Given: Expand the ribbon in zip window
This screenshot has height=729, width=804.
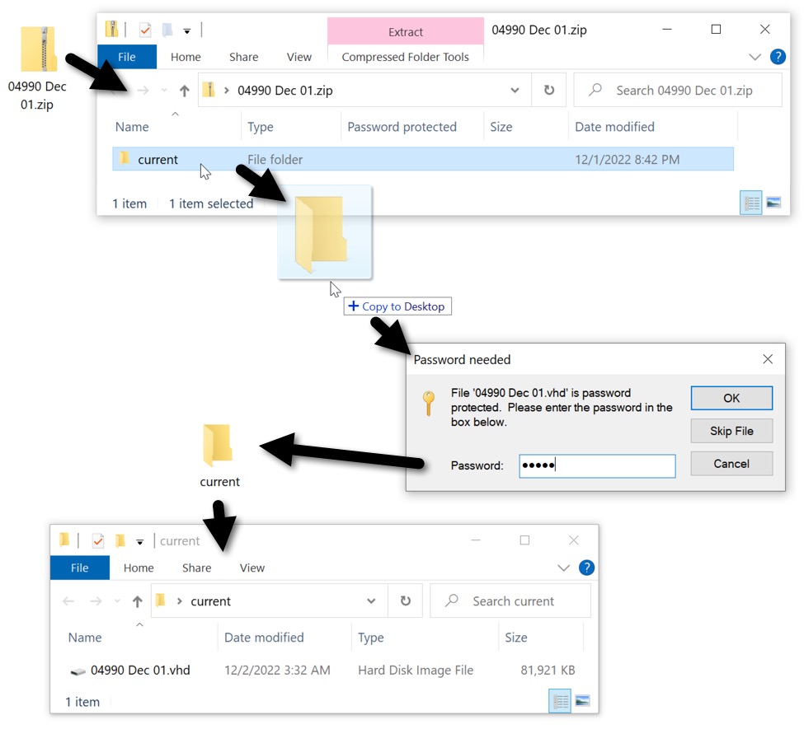Looking at the screenshot, I should pos(755,57).
